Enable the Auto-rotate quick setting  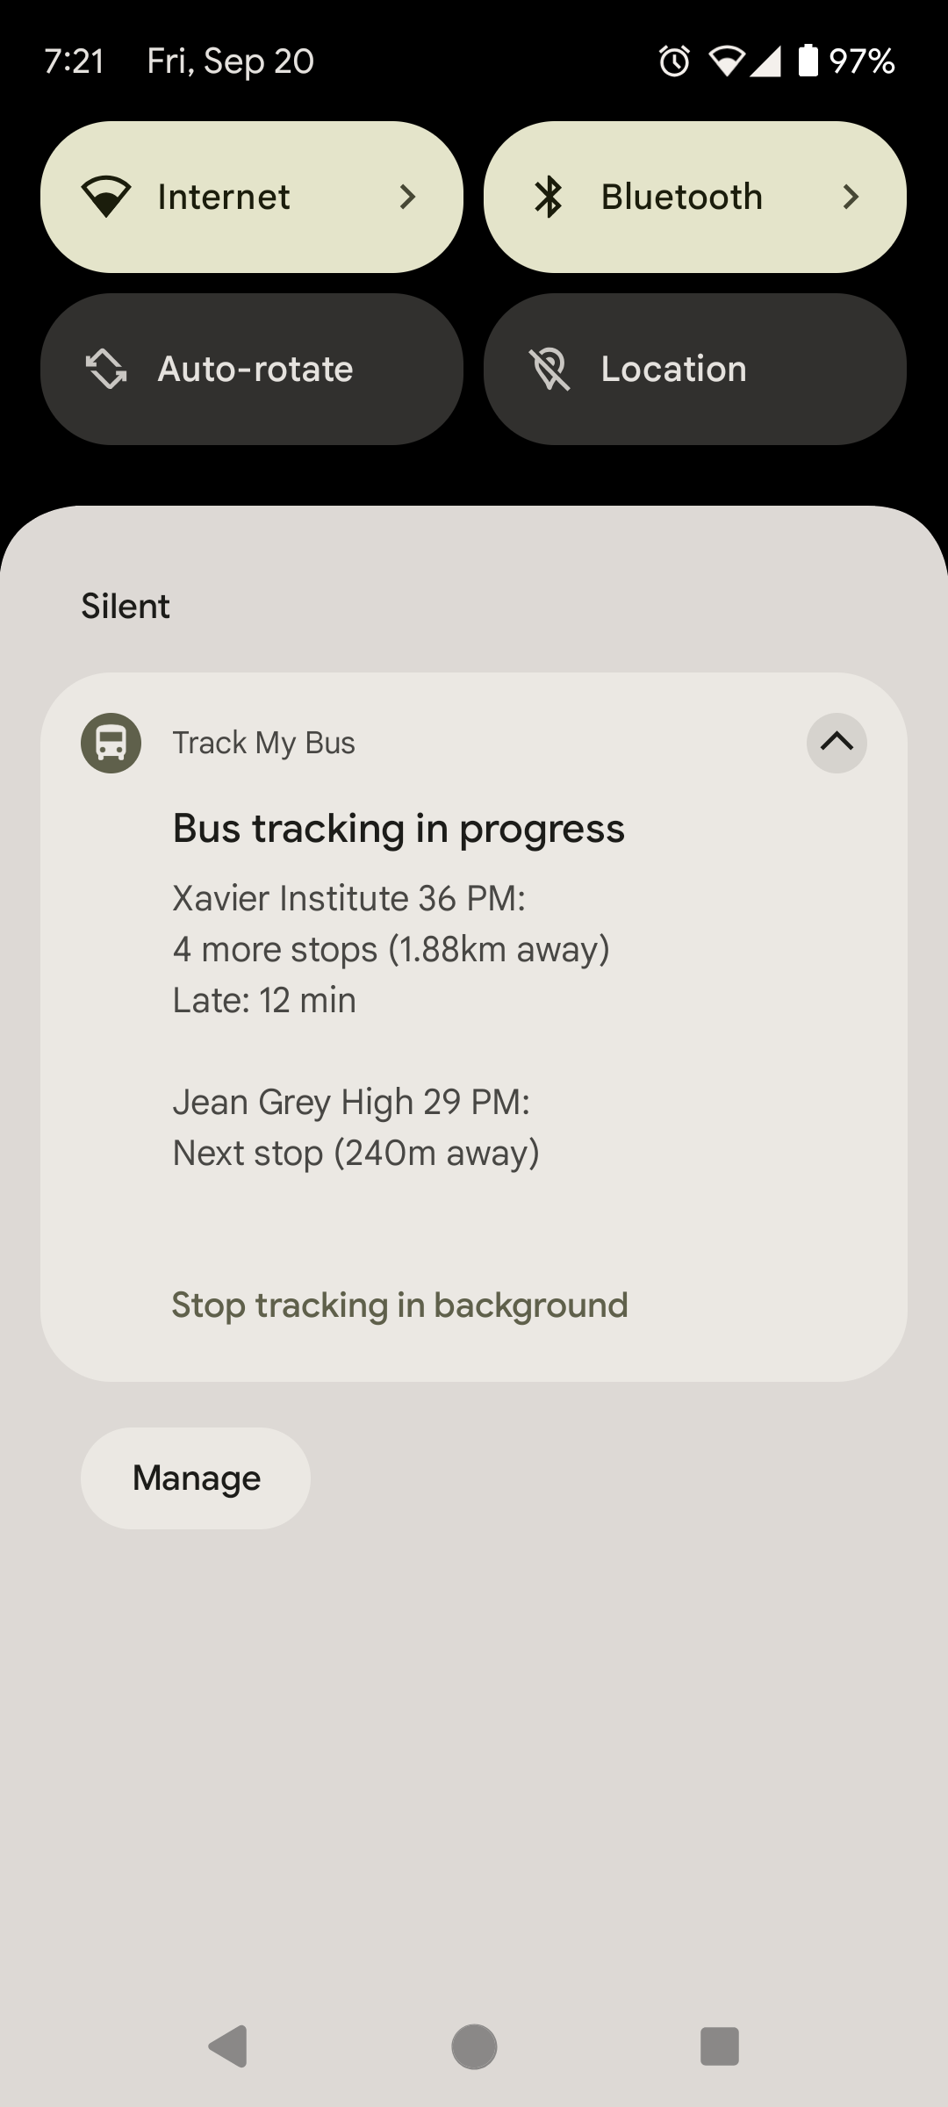pyautogui.click(x=249, y=369)
